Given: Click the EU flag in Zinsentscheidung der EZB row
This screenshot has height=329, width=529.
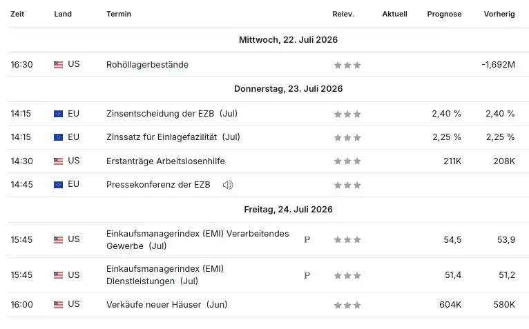Looking at the screenshot, I should tap(59, 114).
